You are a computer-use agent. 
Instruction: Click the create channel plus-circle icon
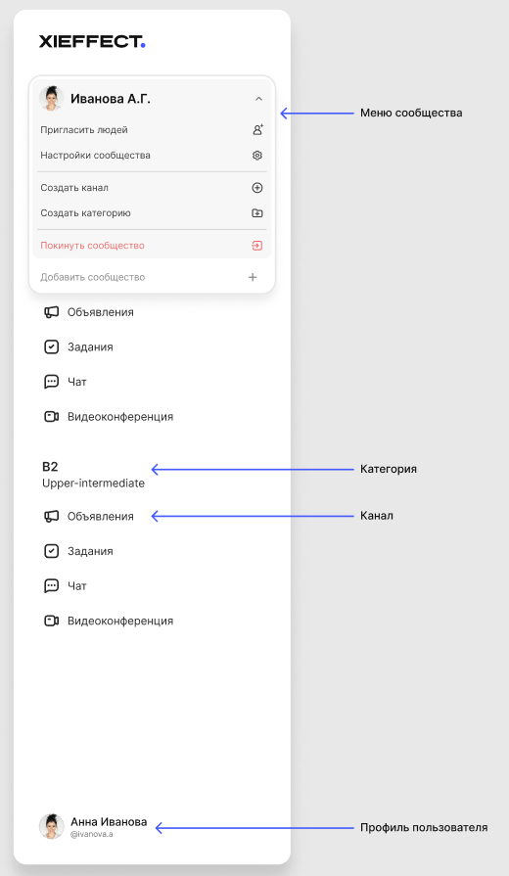click(x=257, y=188)
